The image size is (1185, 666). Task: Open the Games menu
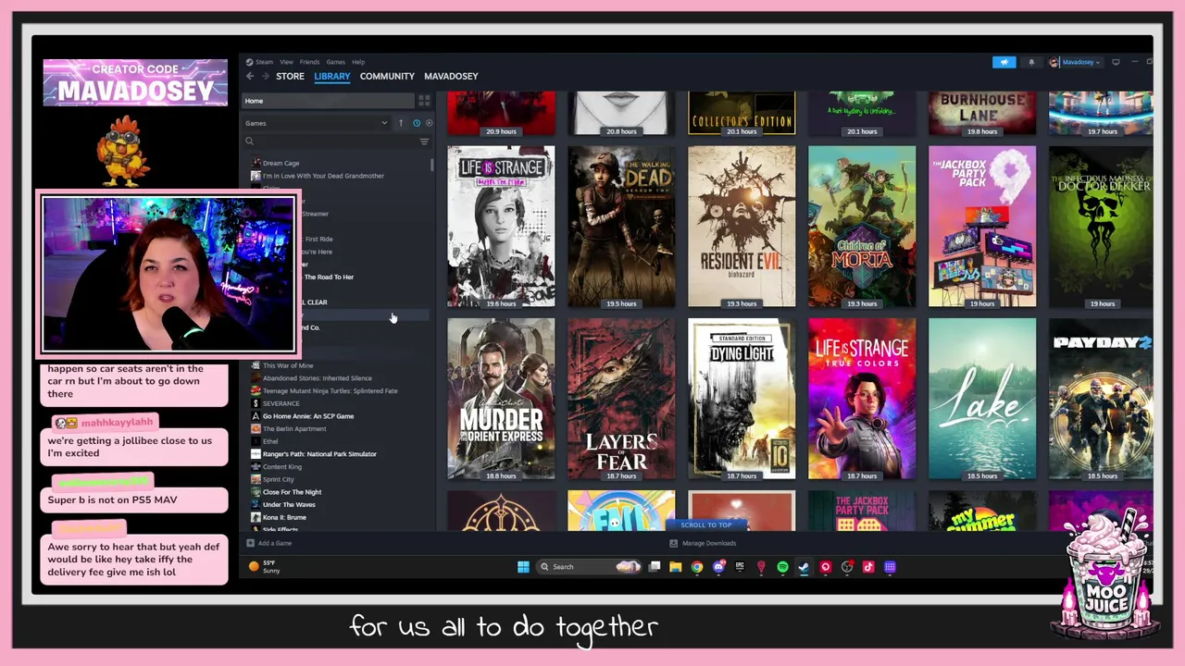pyautogui.click(x=335, y=62)
